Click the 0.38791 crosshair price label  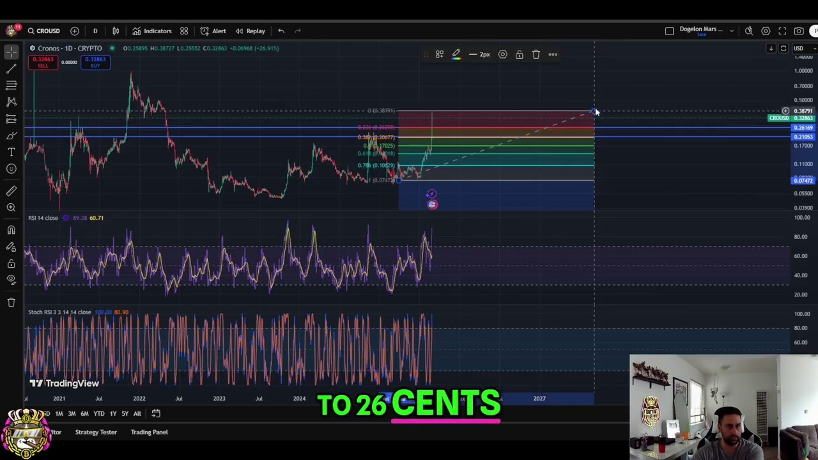click(803, 111)
